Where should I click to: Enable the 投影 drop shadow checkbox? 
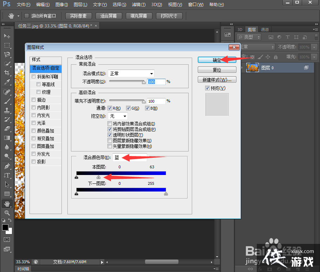click(x=34, y=162)
